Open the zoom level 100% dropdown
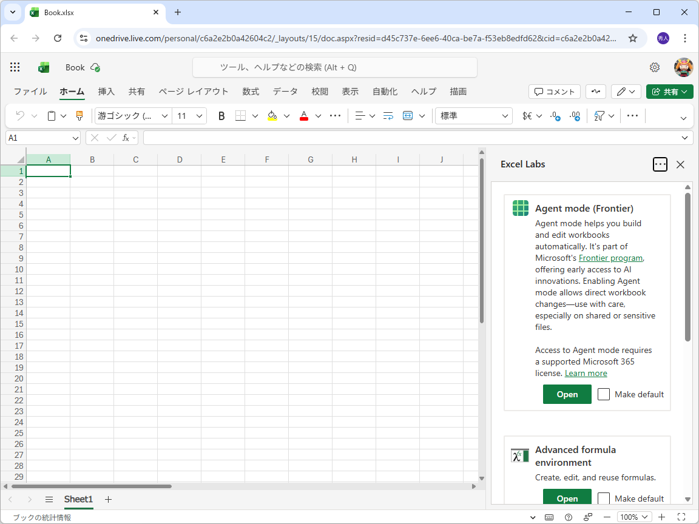 (x=634, y=517)
